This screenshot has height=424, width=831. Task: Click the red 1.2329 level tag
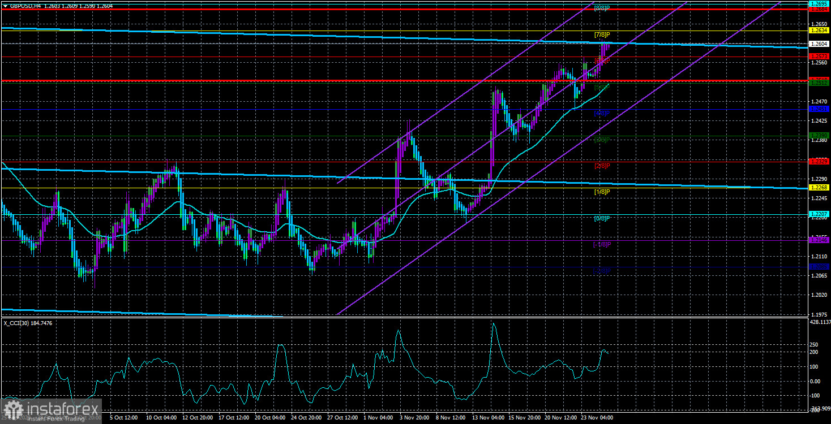pyautogui.click(x=819, y=162)
